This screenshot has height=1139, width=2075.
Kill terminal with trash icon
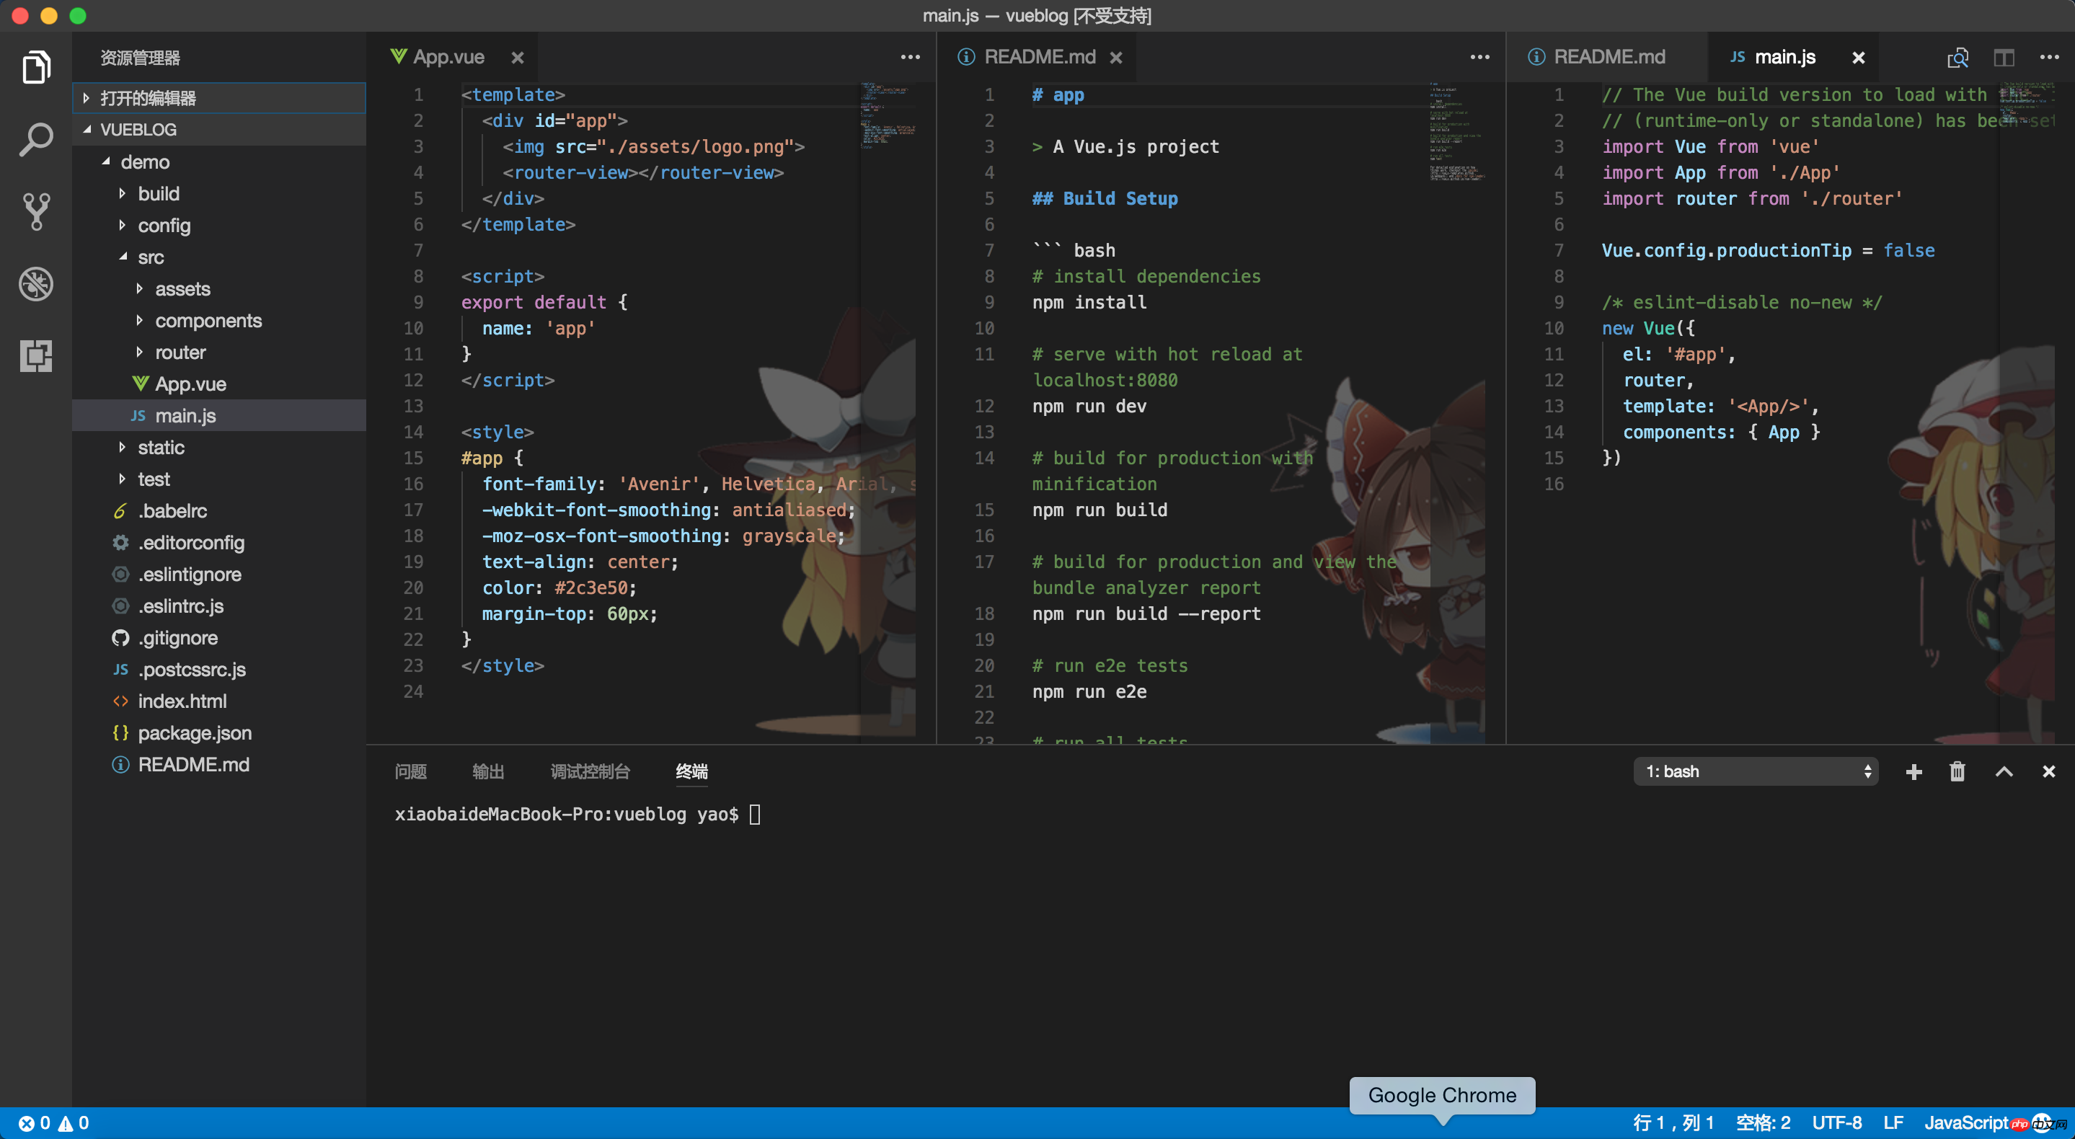pos(1957,771)
